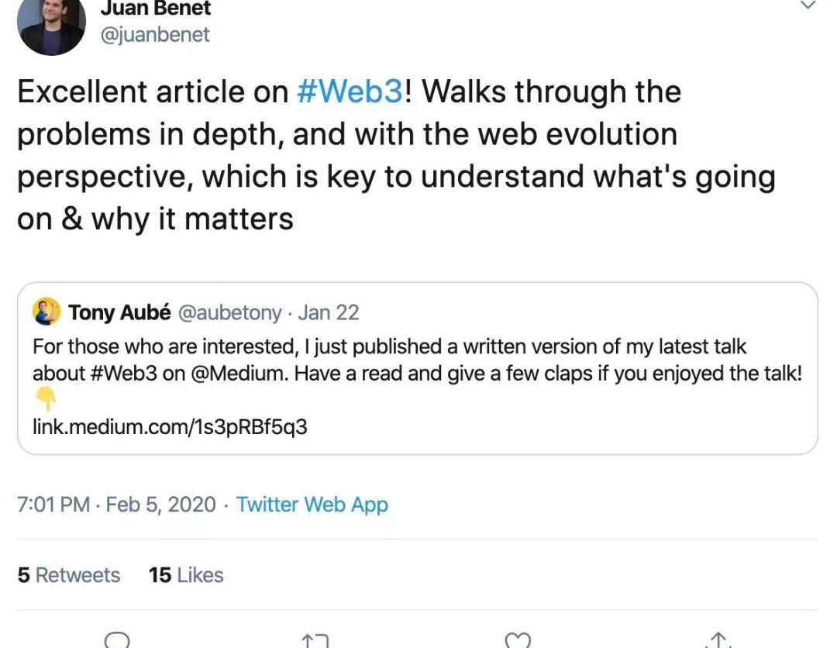The height and width of the screenshot is (648, 837).
Task: Open the share tweet icon
Action: point(717,640)
